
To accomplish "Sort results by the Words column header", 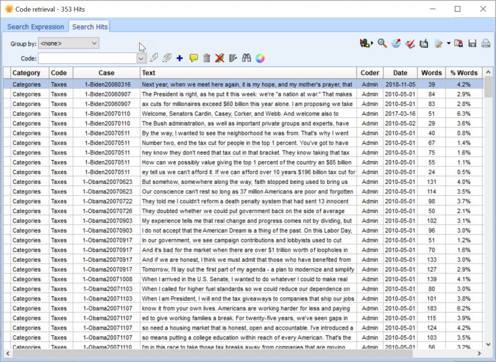I will point(431,73).
